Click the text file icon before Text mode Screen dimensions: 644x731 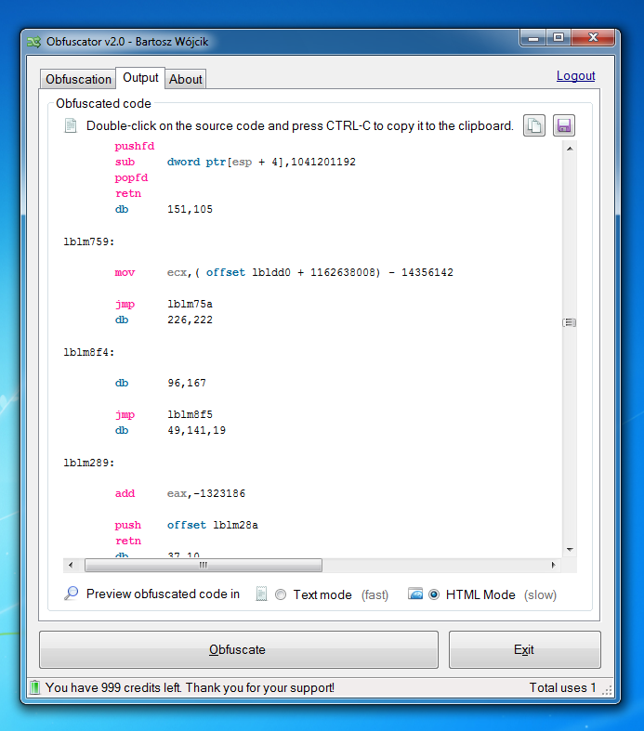click(261, 594)
